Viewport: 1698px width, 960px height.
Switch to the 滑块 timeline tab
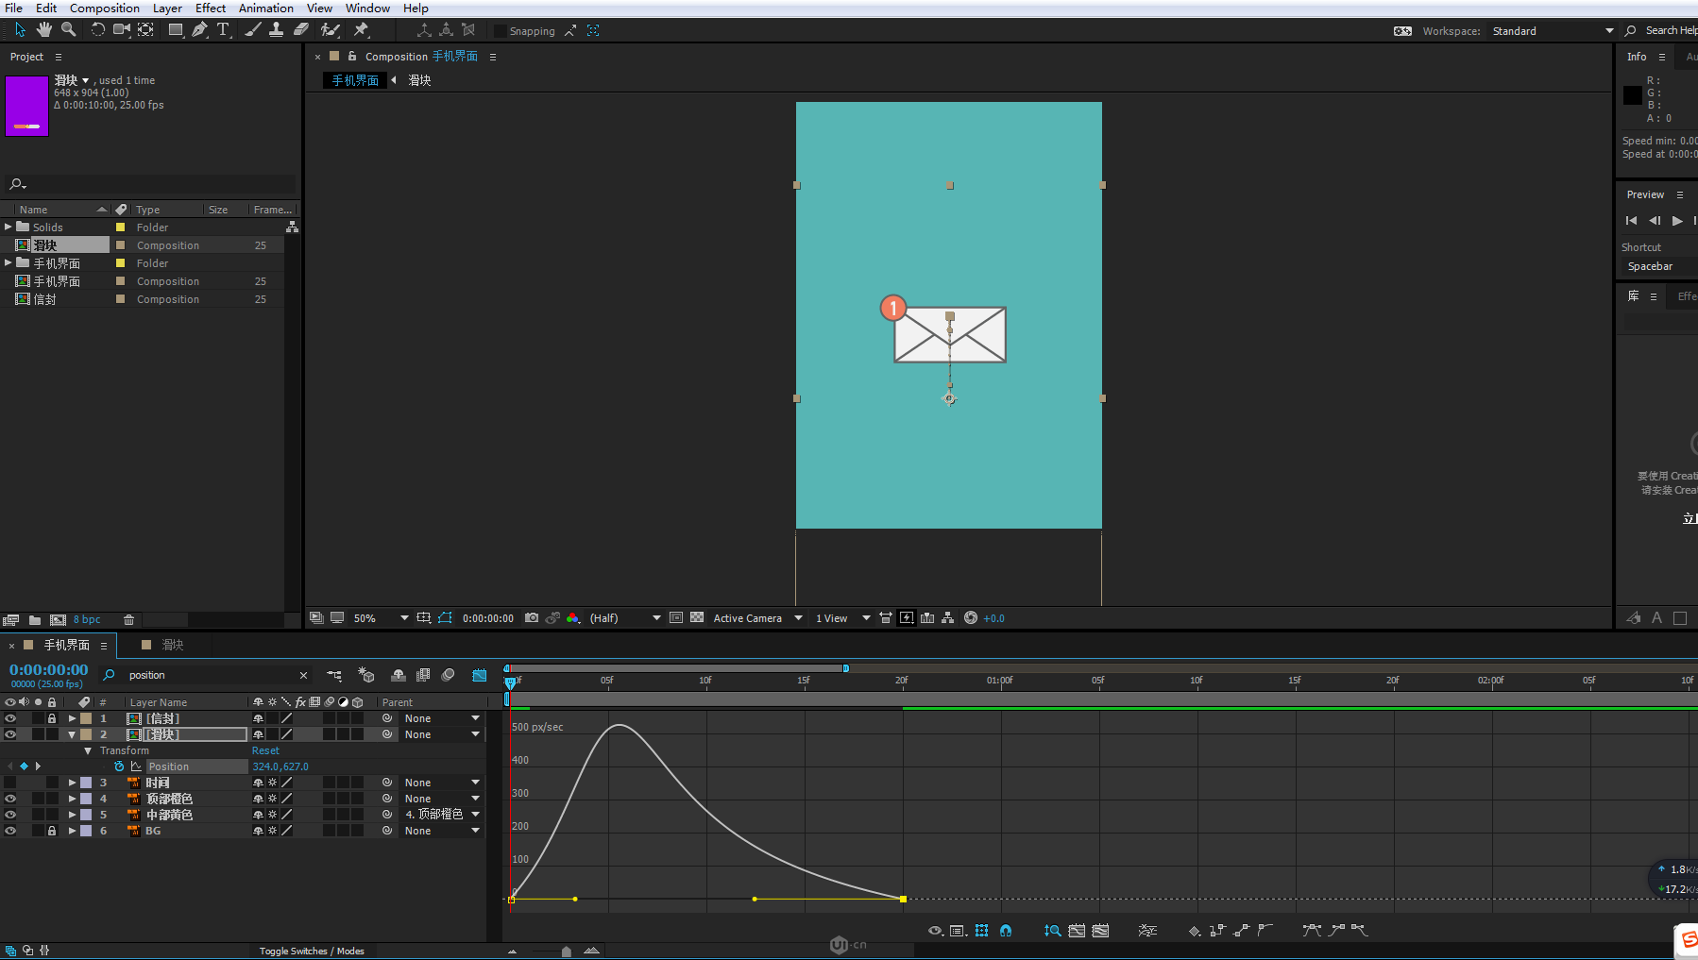[x=172, y=645]
